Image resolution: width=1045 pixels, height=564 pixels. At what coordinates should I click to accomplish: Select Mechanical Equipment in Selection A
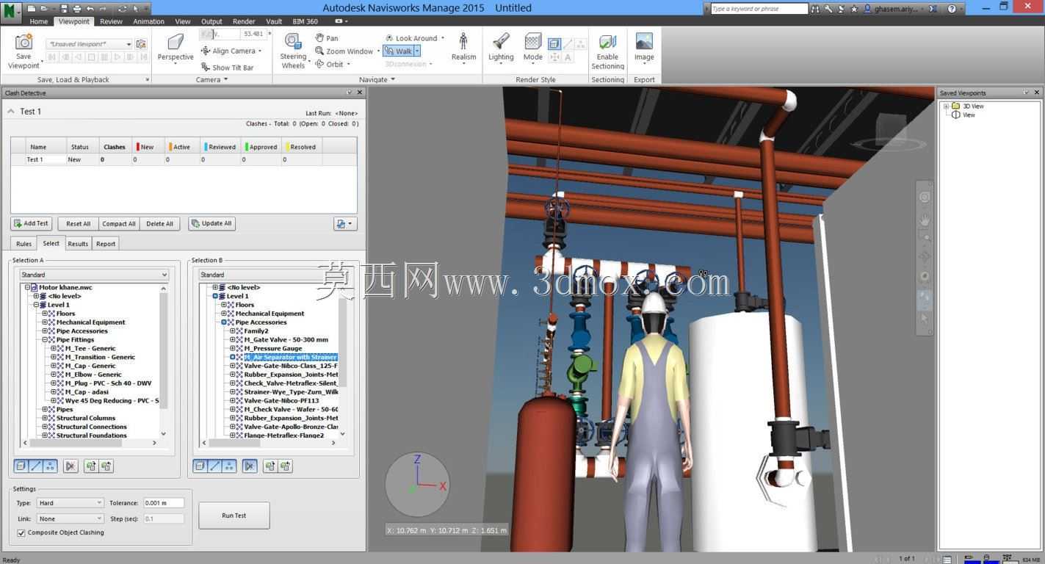pos(90,322)
